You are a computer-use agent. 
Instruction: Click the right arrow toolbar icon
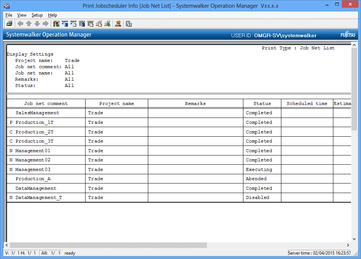[46, 24]
